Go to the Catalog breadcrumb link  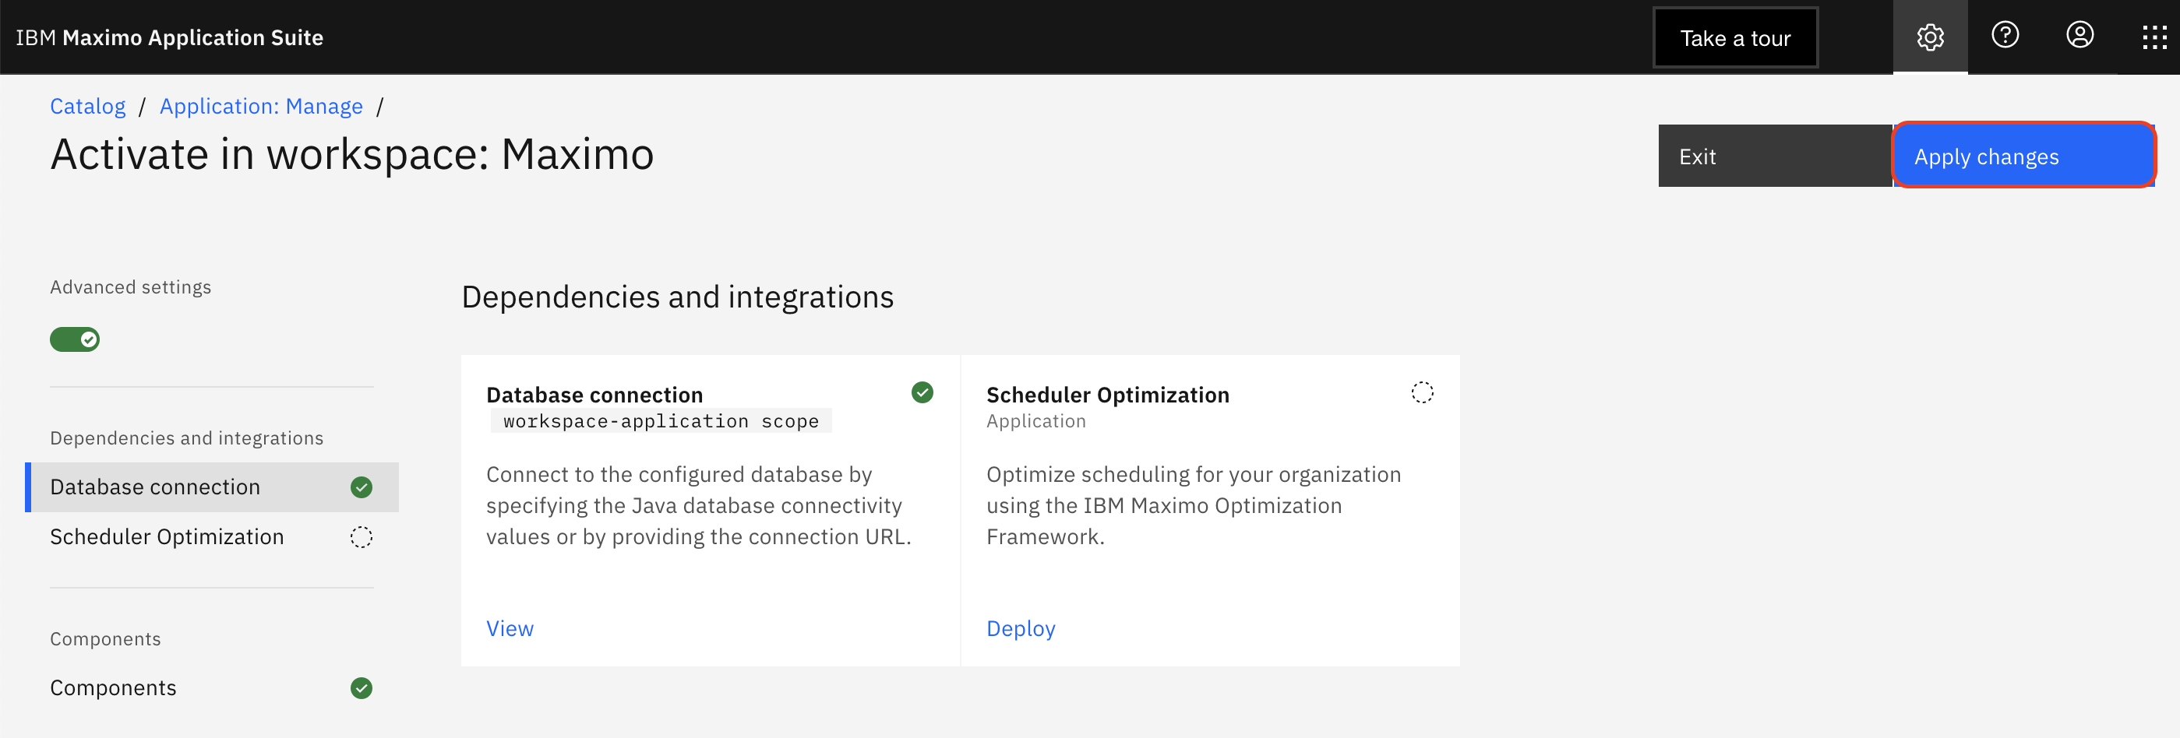coord(88,107)
